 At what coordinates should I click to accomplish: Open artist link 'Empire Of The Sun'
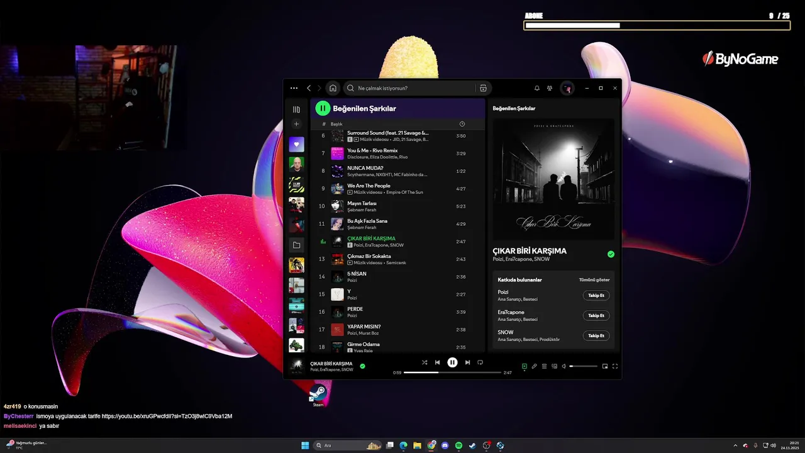point(404,193)
